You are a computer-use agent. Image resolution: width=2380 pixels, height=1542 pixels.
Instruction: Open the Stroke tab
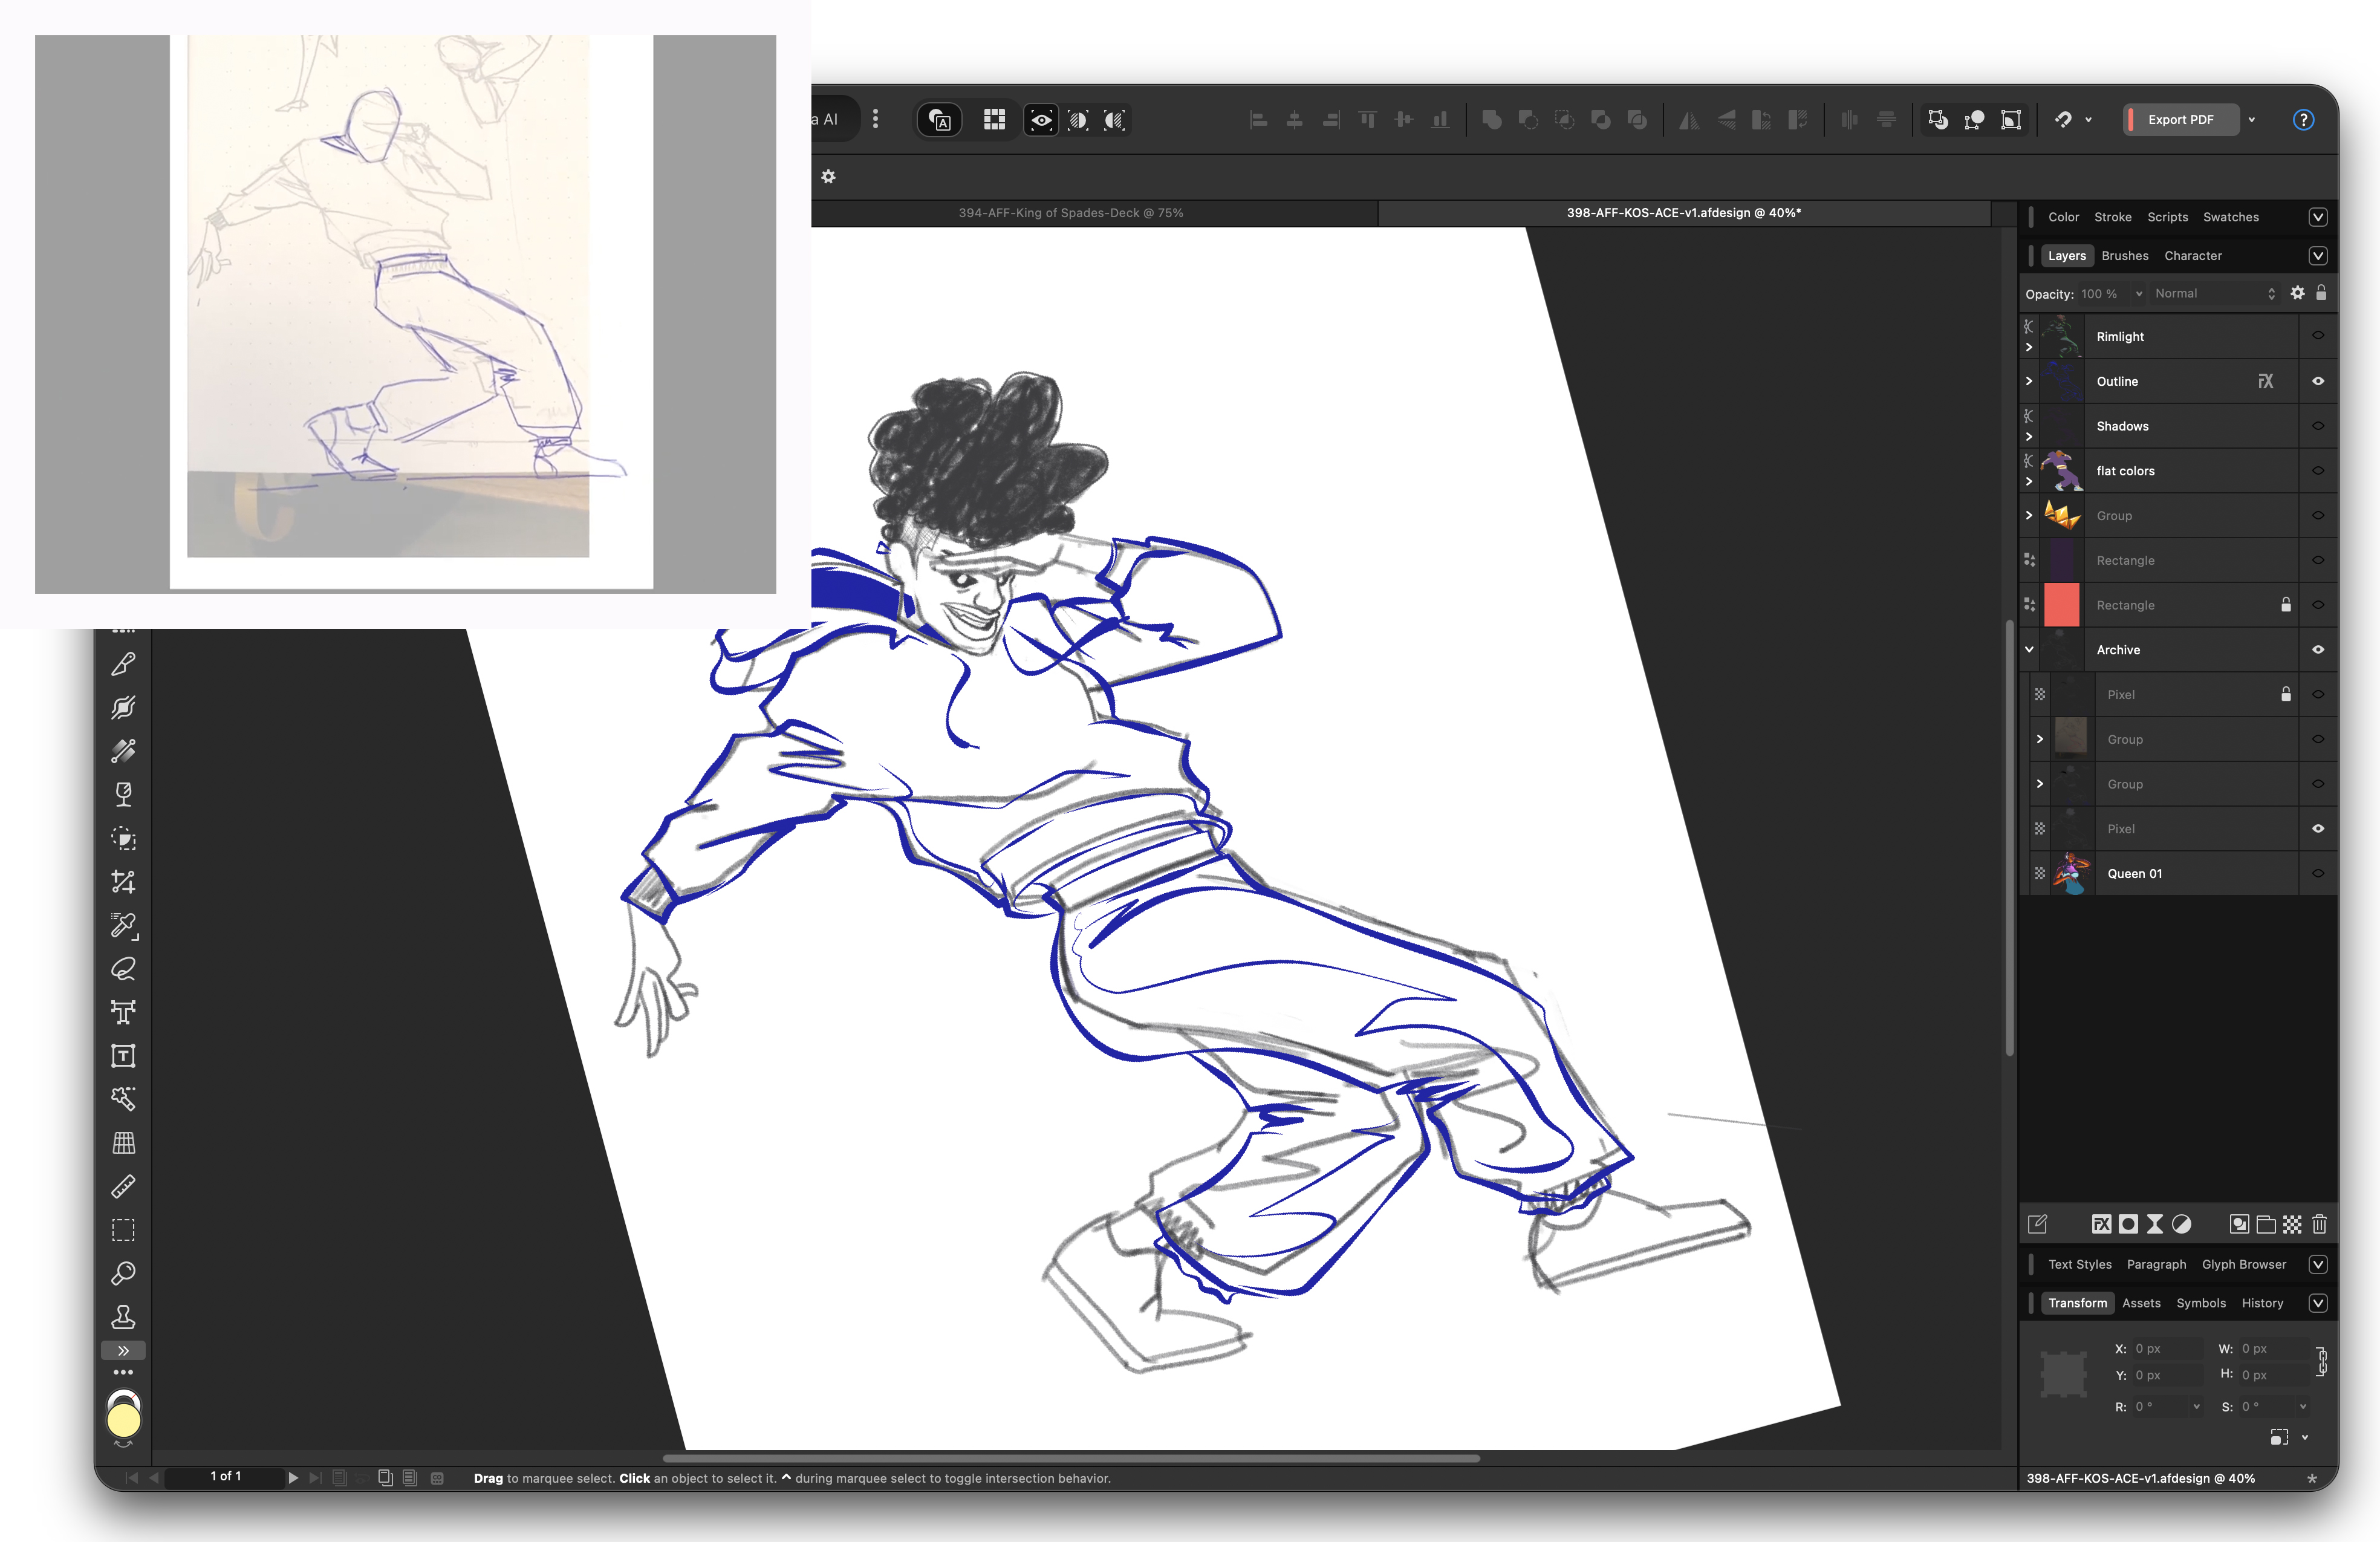click(x=2112, y=217)
